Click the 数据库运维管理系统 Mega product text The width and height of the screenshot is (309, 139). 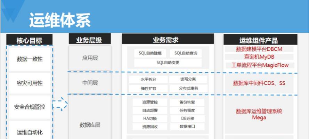tap(259, 114)
